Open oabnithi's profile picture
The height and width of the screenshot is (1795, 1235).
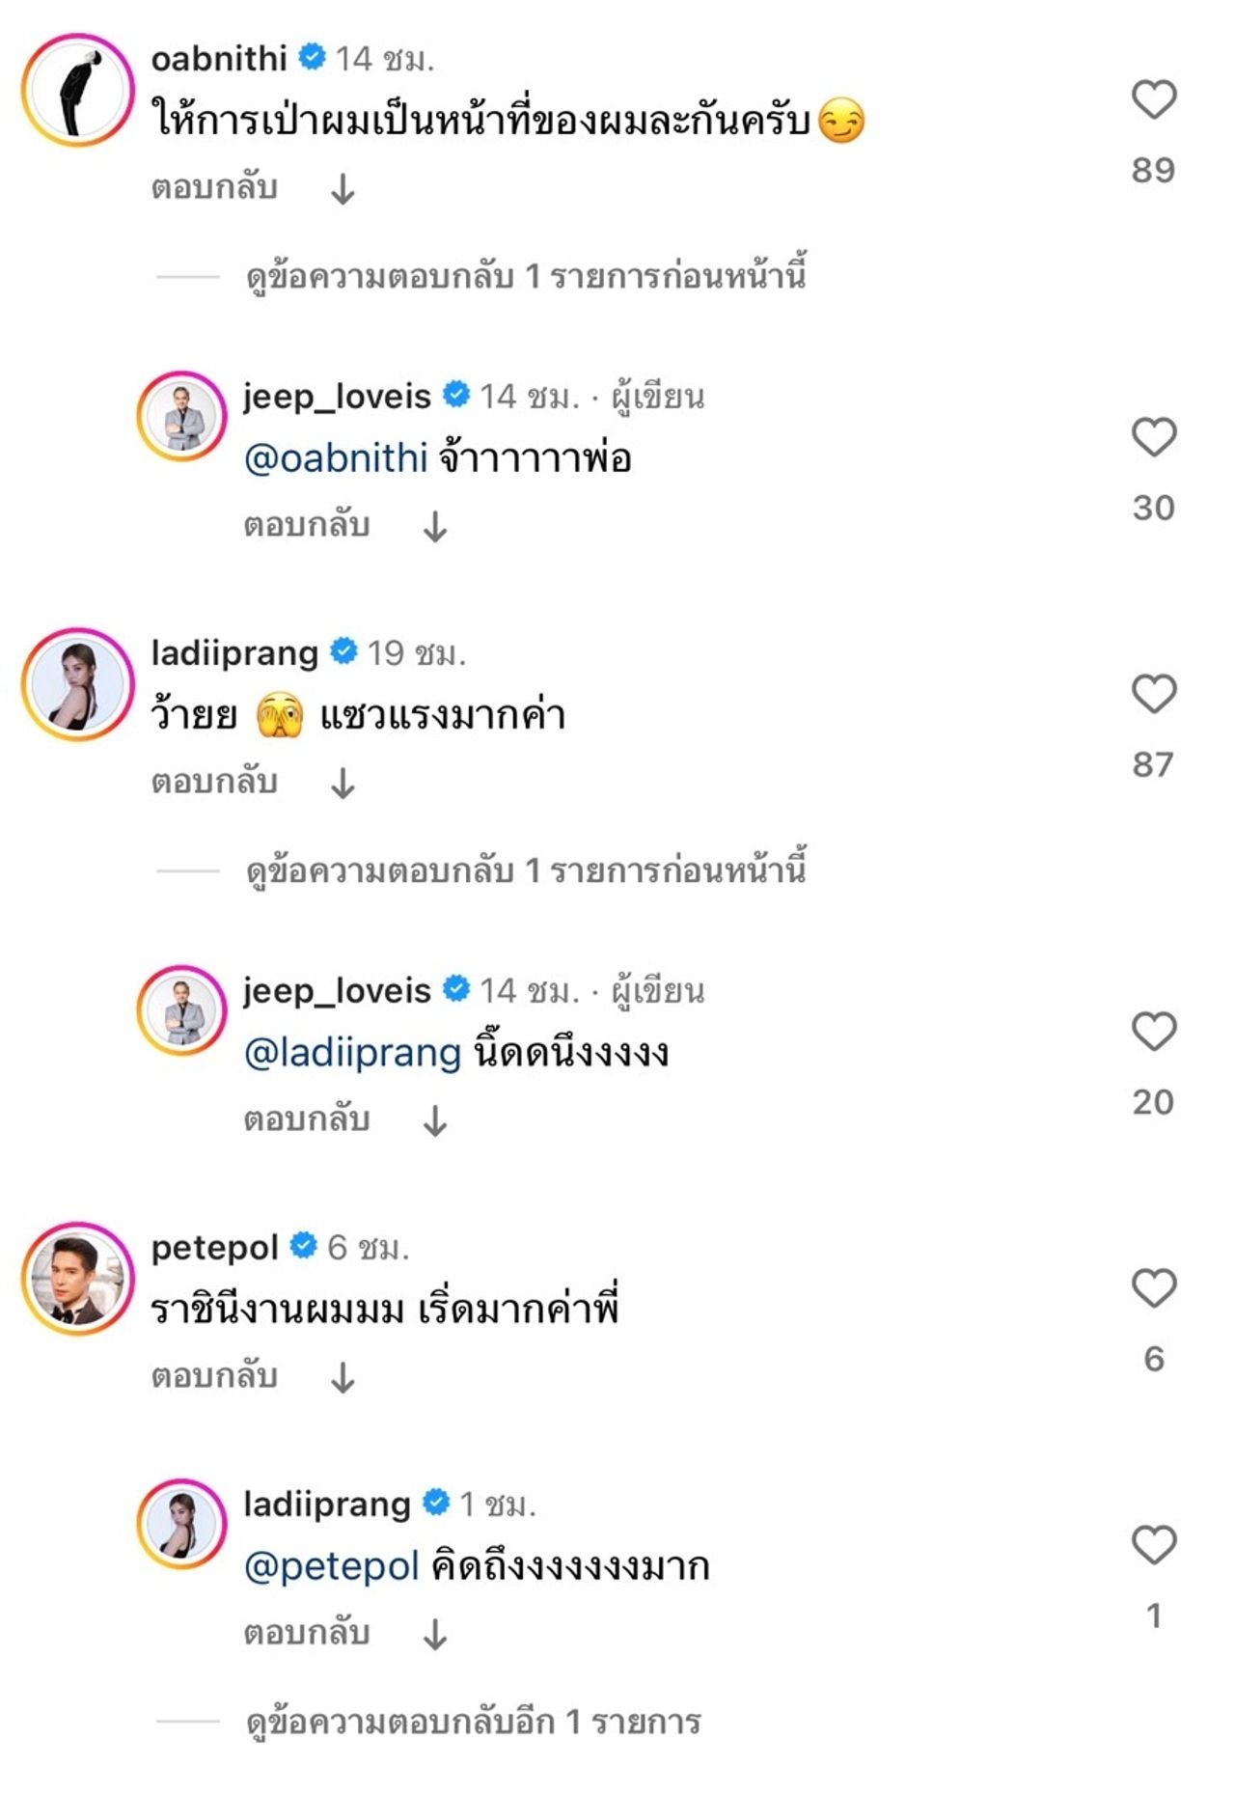[x=78, y=91]
